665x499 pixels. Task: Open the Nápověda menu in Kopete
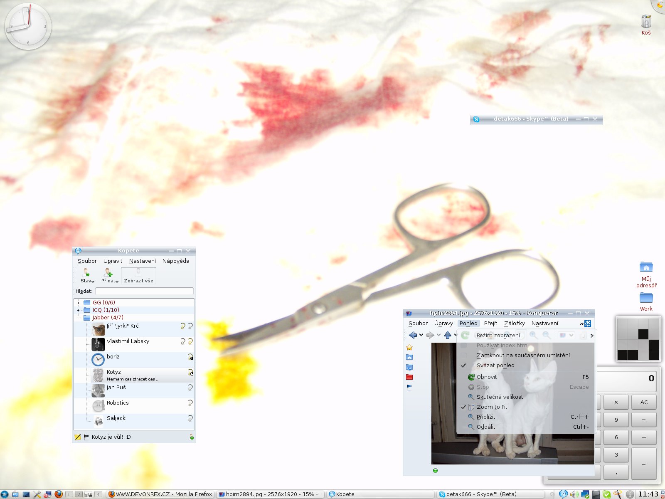(x=176, y=261)
